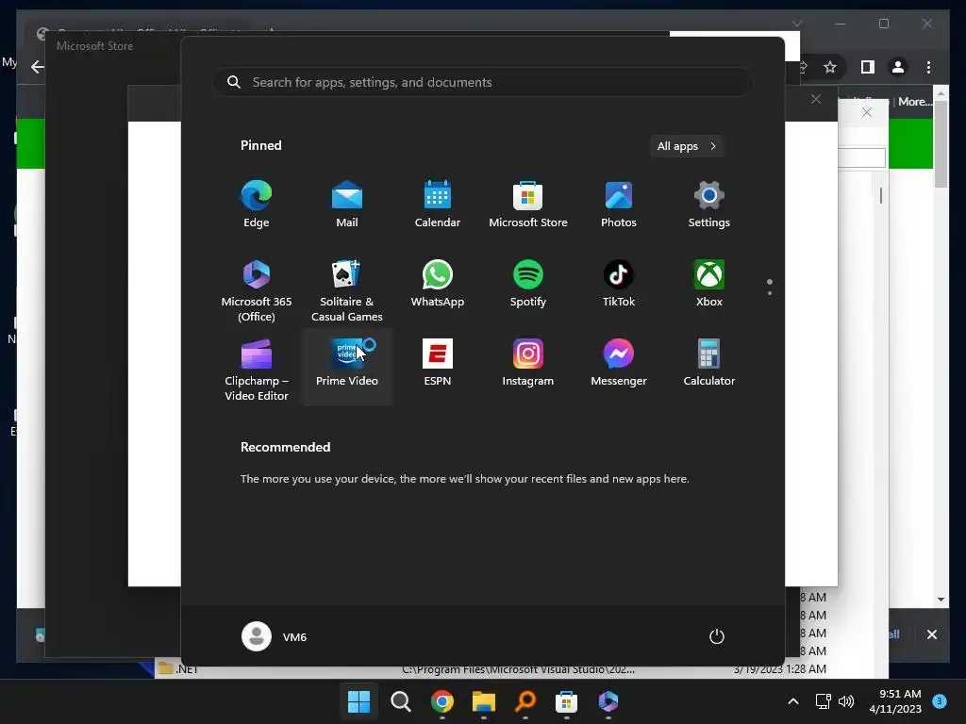Open Settings from the Start menu
The image size is (966, 724).
point(709,205)
